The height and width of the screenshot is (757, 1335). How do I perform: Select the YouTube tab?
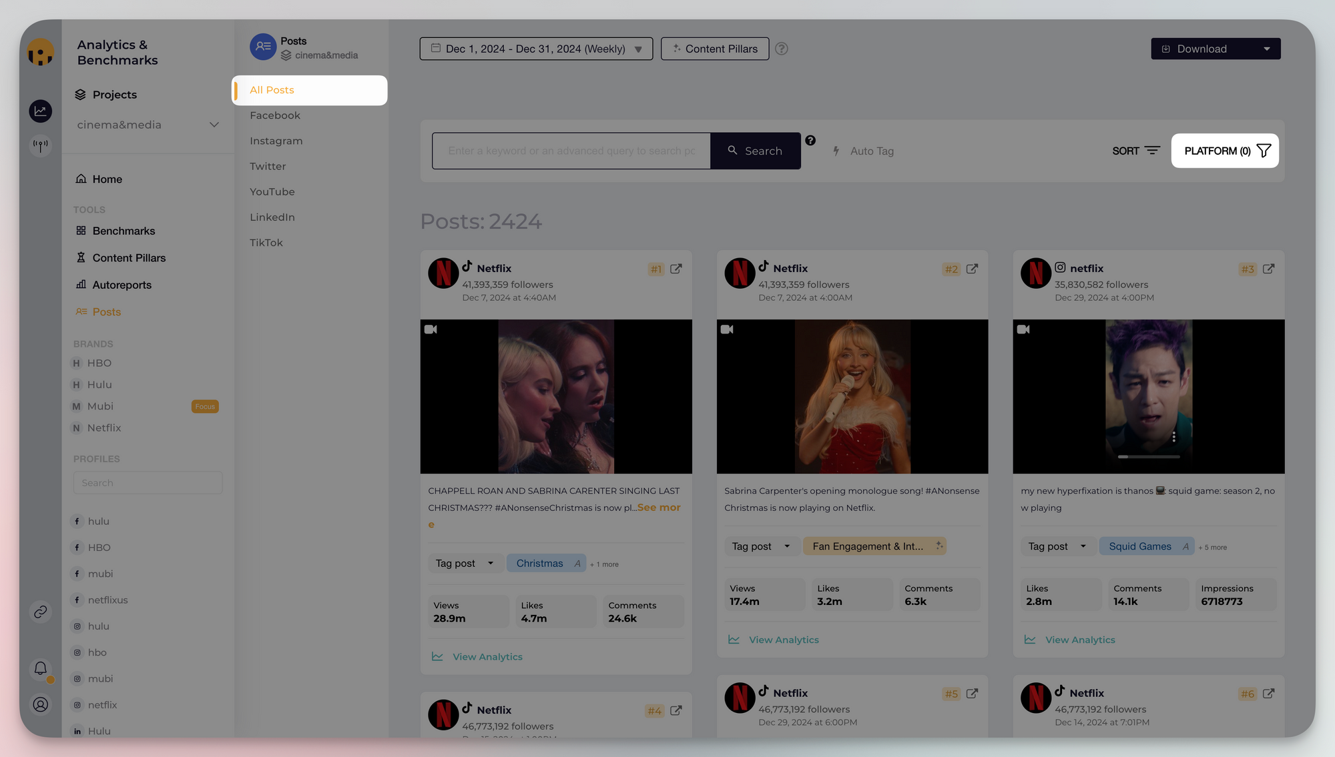click(x=272, y=191)
